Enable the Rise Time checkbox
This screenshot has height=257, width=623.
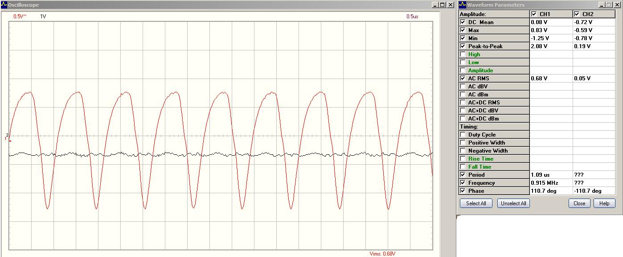[462, 158]
